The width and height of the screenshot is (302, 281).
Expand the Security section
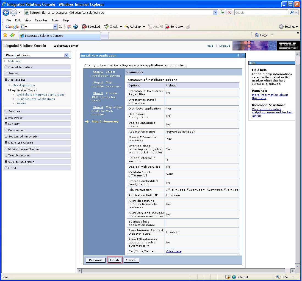pyautogui.click(x=6, y=124)
